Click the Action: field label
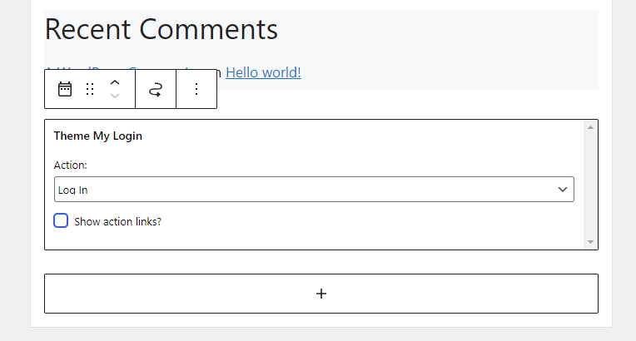The height and width of the screenshot is (341, 636). (71, 165)
